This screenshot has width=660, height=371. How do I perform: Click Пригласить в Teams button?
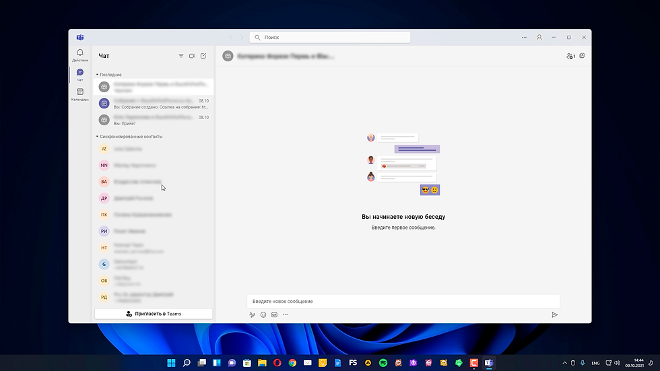coord(154,314)
